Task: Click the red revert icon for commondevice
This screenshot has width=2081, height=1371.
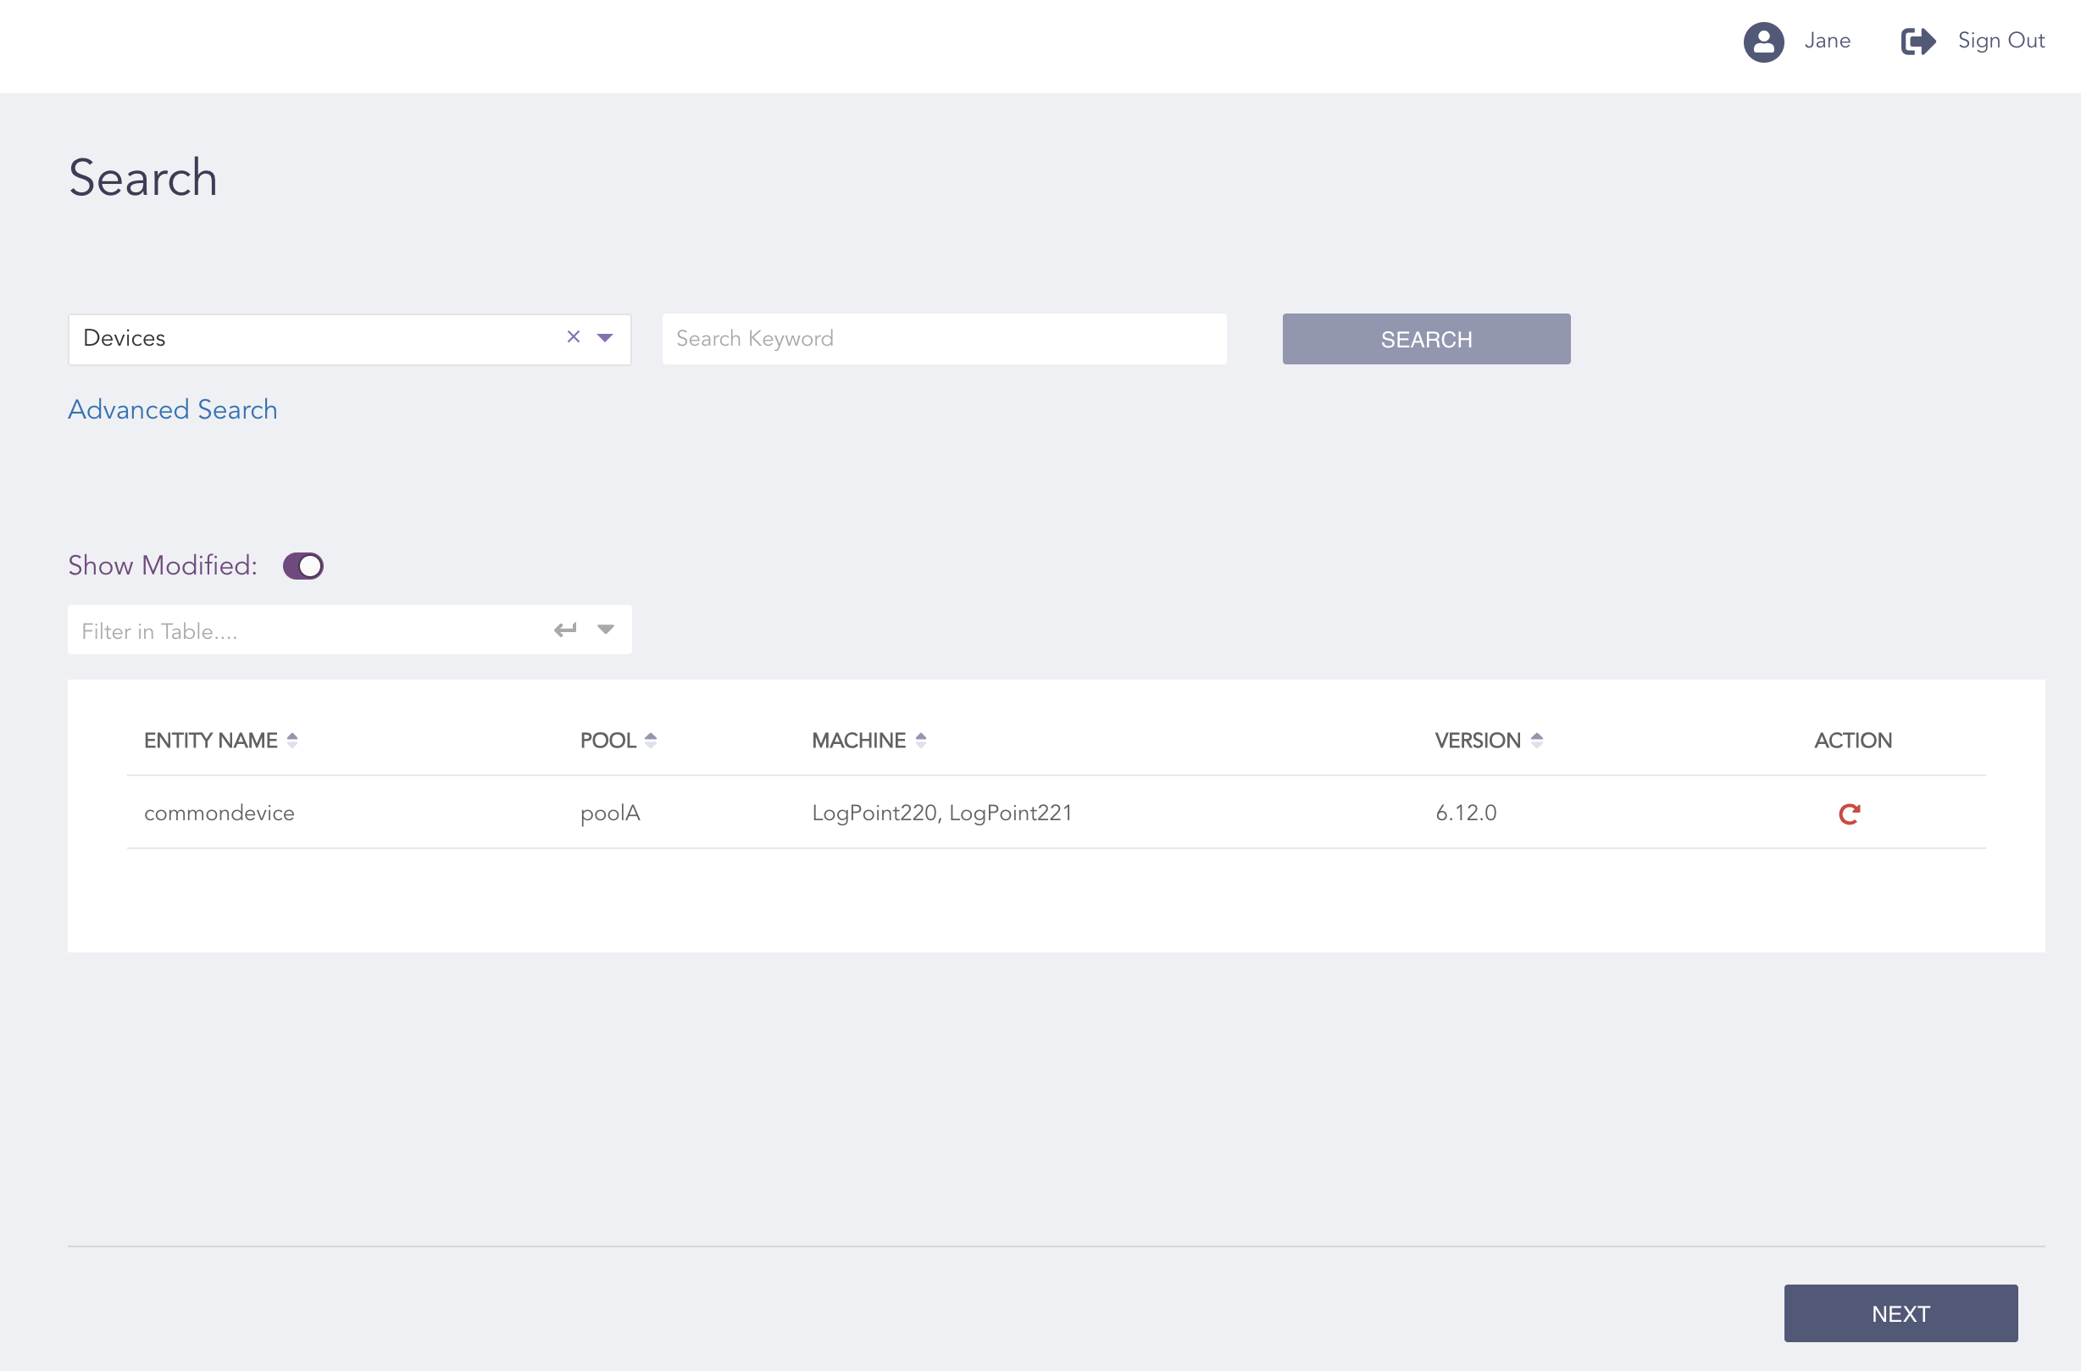Action: pyautogui.click(x=1849, y=814)
